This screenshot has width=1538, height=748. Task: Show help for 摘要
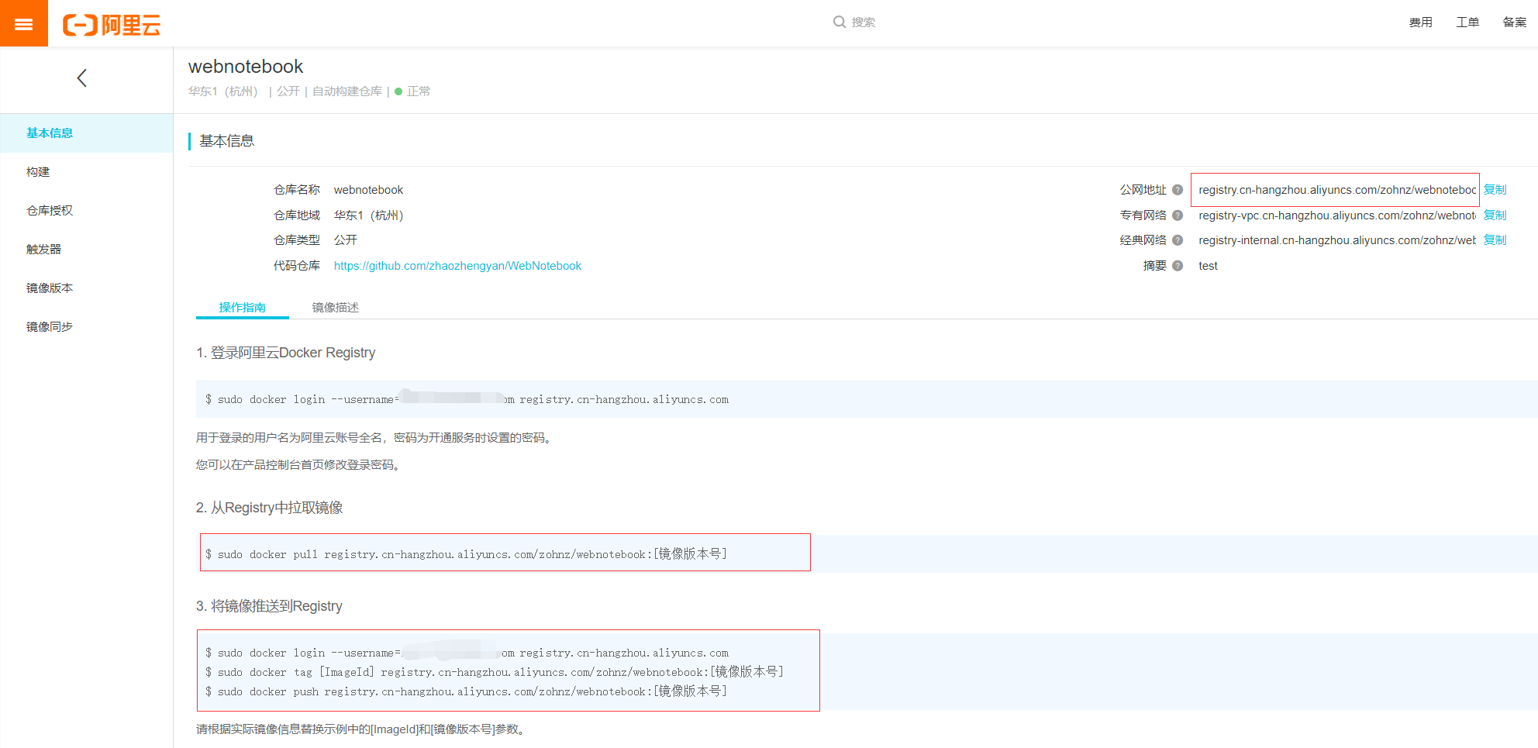1178,266
